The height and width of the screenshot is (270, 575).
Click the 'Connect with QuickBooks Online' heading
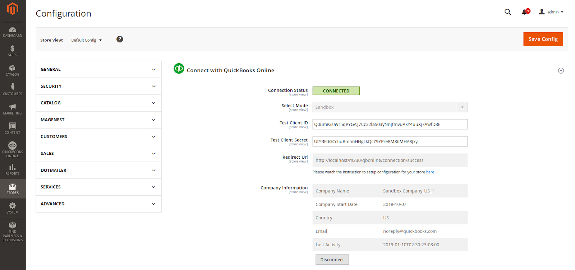click(230, 70)
